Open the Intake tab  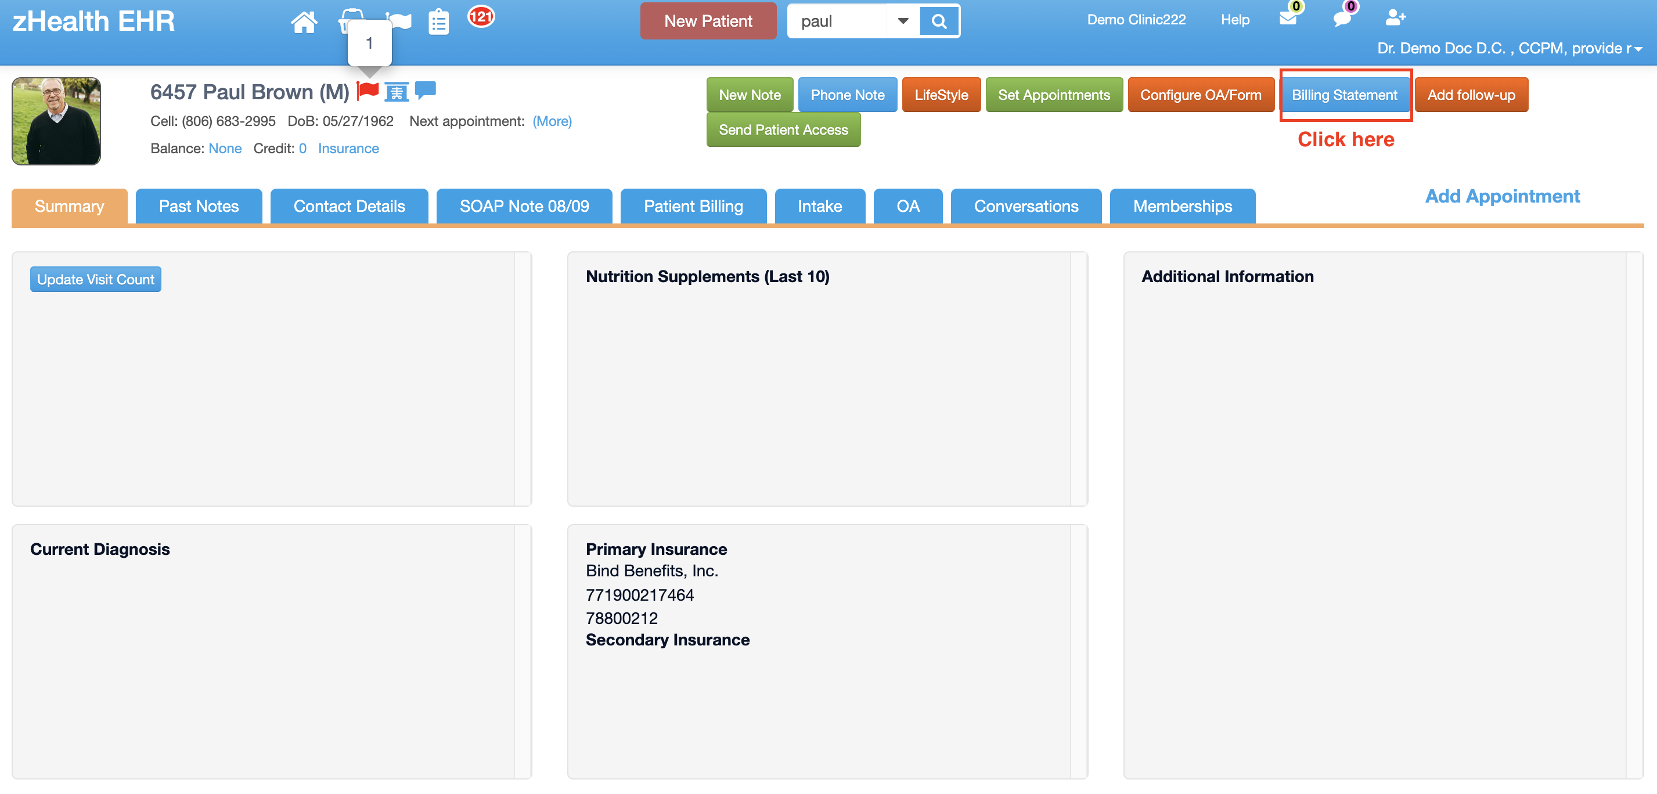[819, 207]
